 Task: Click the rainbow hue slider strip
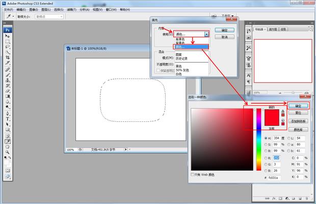pyautogui.click(x=258, y=139)
